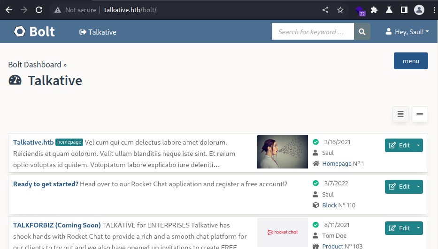The image size is (438, 249).
Task: Click the house icon beside Homepage
Action: [x=315, y=163]
